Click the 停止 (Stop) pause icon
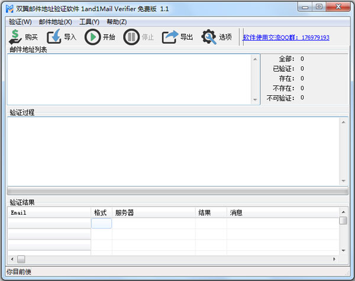Screen dimensions: 355x281 (131, 37)
